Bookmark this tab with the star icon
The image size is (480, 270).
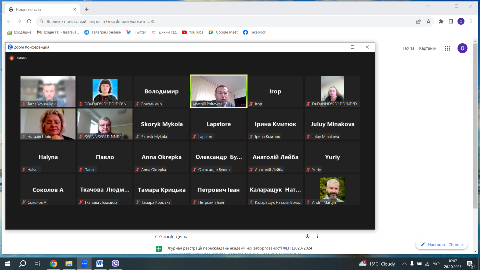428,21
